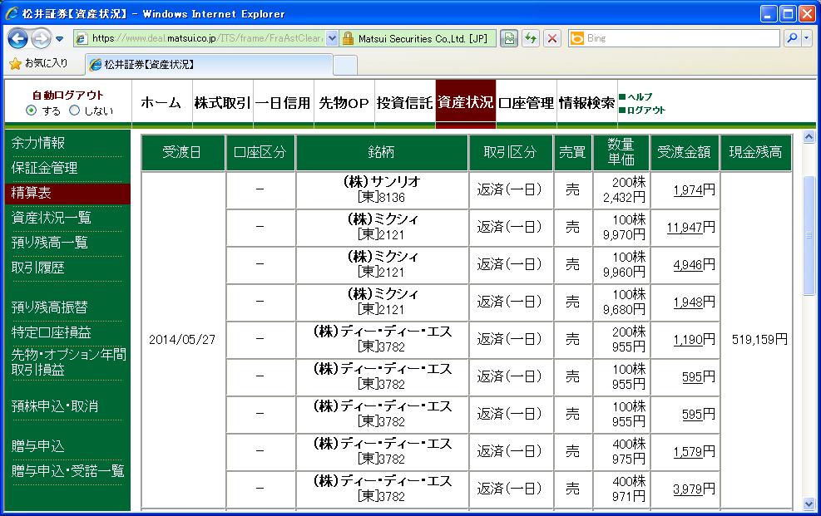Click the Bing search magnifier icon
The image size is (821, 516).
click(x=791, y=38)
